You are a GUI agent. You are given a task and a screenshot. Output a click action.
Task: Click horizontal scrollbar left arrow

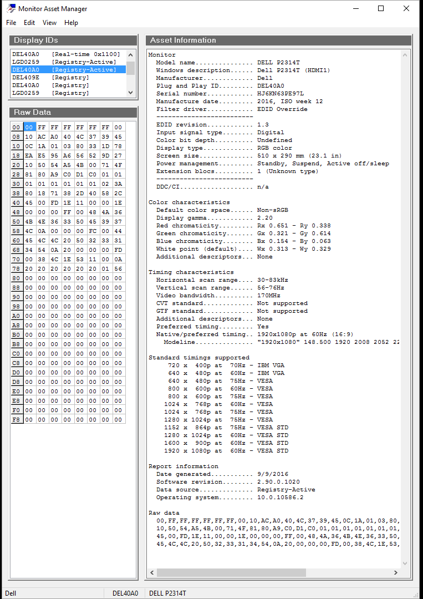pos(152,572)
